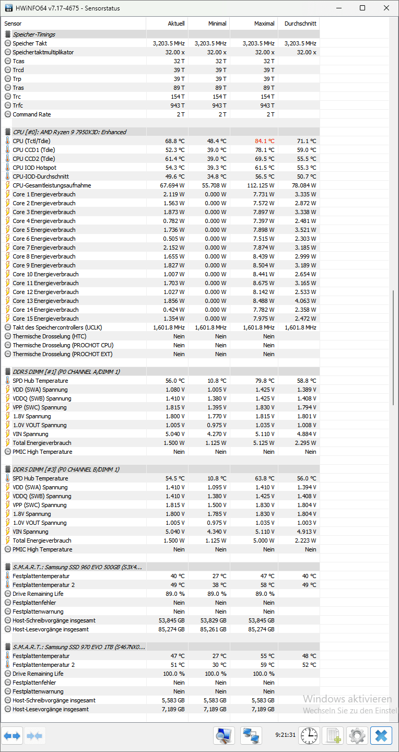
Task: Select the 85,274 GB current read value
Action: 172,629
